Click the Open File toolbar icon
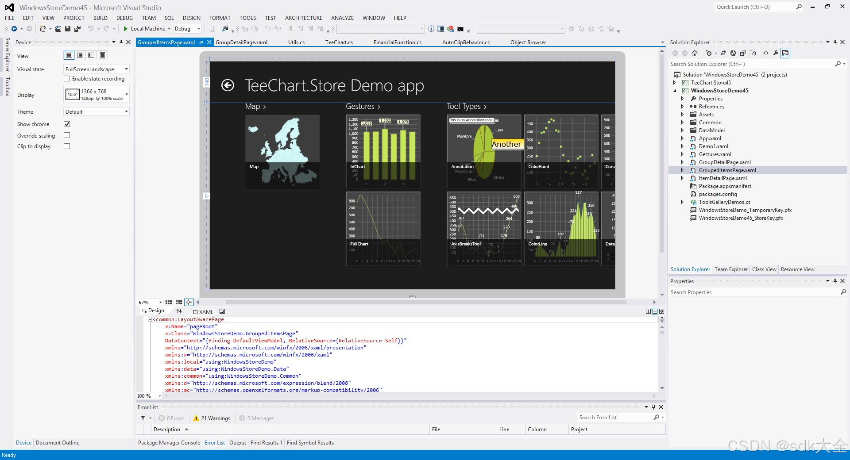The width and height of the screenshot is (850, 460). (58, 29)
